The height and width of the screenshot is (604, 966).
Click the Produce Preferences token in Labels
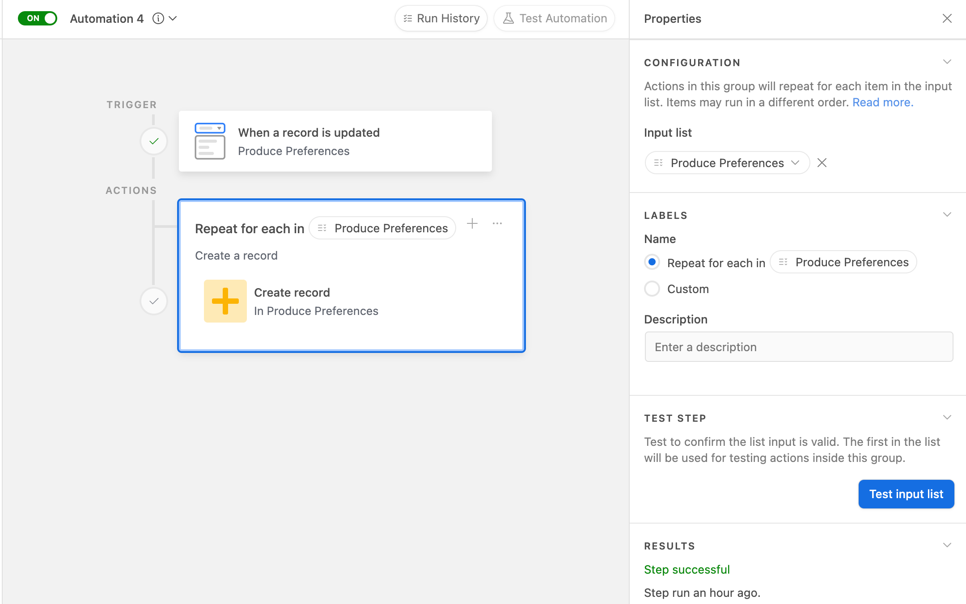843,262
